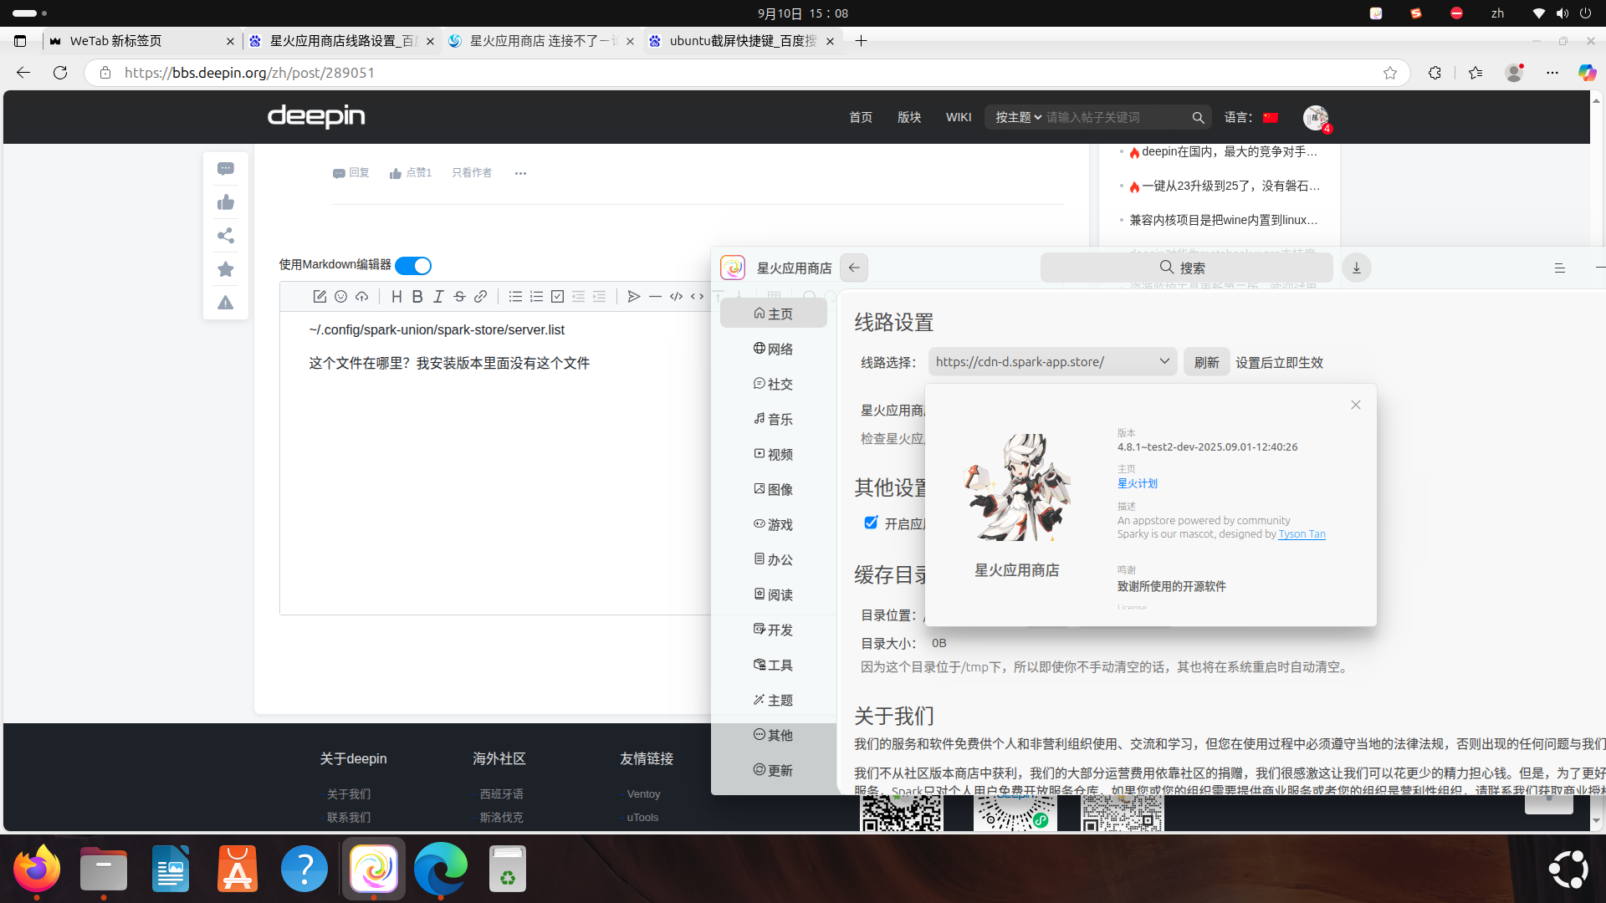Apply strikethrough formatting in the editor
The height and width of the screenshot is (903, 1606).
[459, 297]
